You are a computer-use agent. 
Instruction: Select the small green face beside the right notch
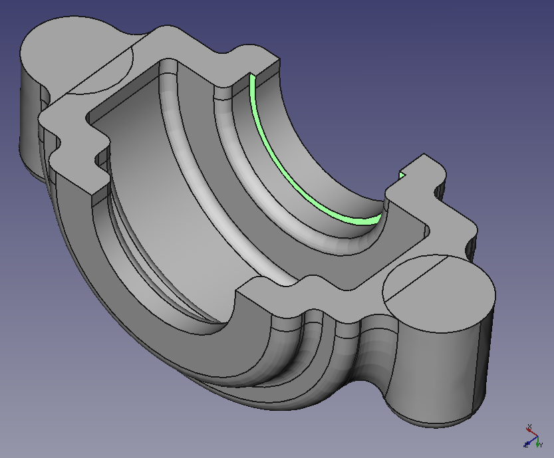pos(402,176)
